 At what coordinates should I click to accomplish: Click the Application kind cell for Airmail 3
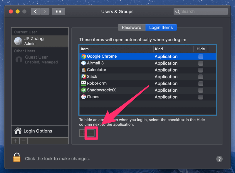click(x=166, y=63)
